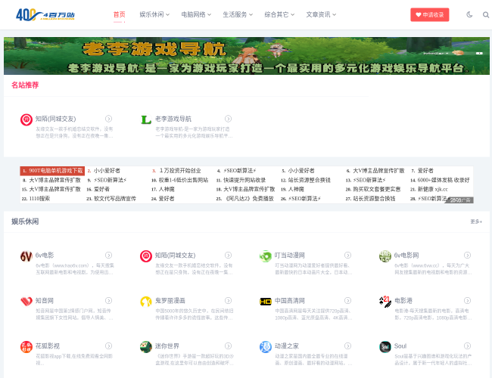The image size is (492, 378).
Task: Open the 花狐影视 title link
Action: [x=48, y=346]
